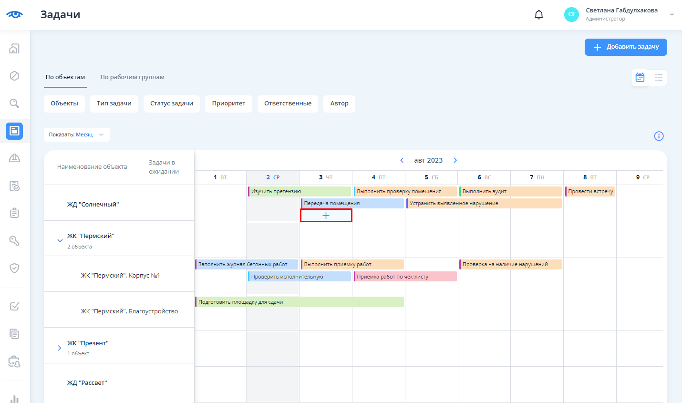Open the hard hat icon in sidebar

coord(14,158)
